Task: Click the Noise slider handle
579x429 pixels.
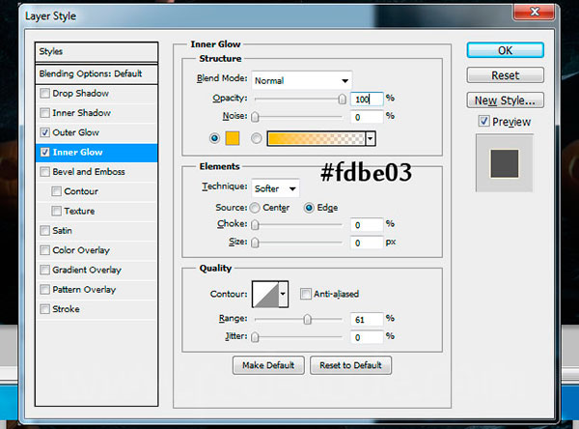Action: pos(255,117)
